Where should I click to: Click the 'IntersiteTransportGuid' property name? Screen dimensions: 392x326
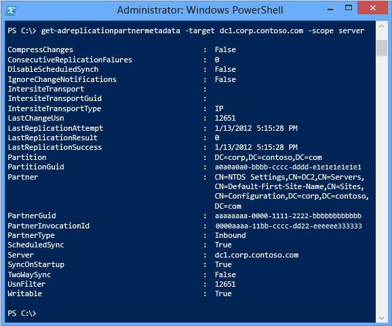pos(55,98)
